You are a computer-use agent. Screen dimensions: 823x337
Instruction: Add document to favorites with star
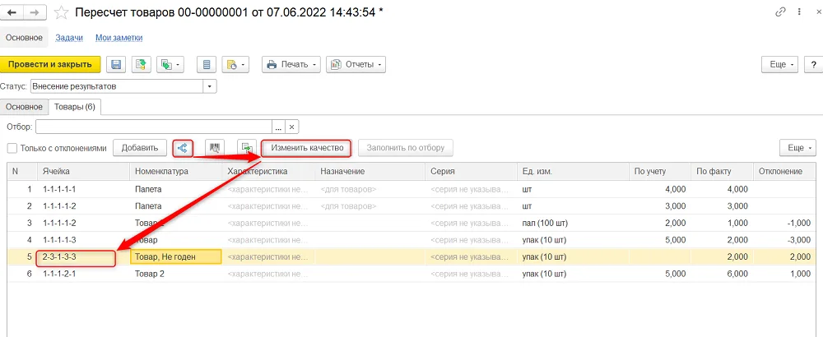point(62,12)
